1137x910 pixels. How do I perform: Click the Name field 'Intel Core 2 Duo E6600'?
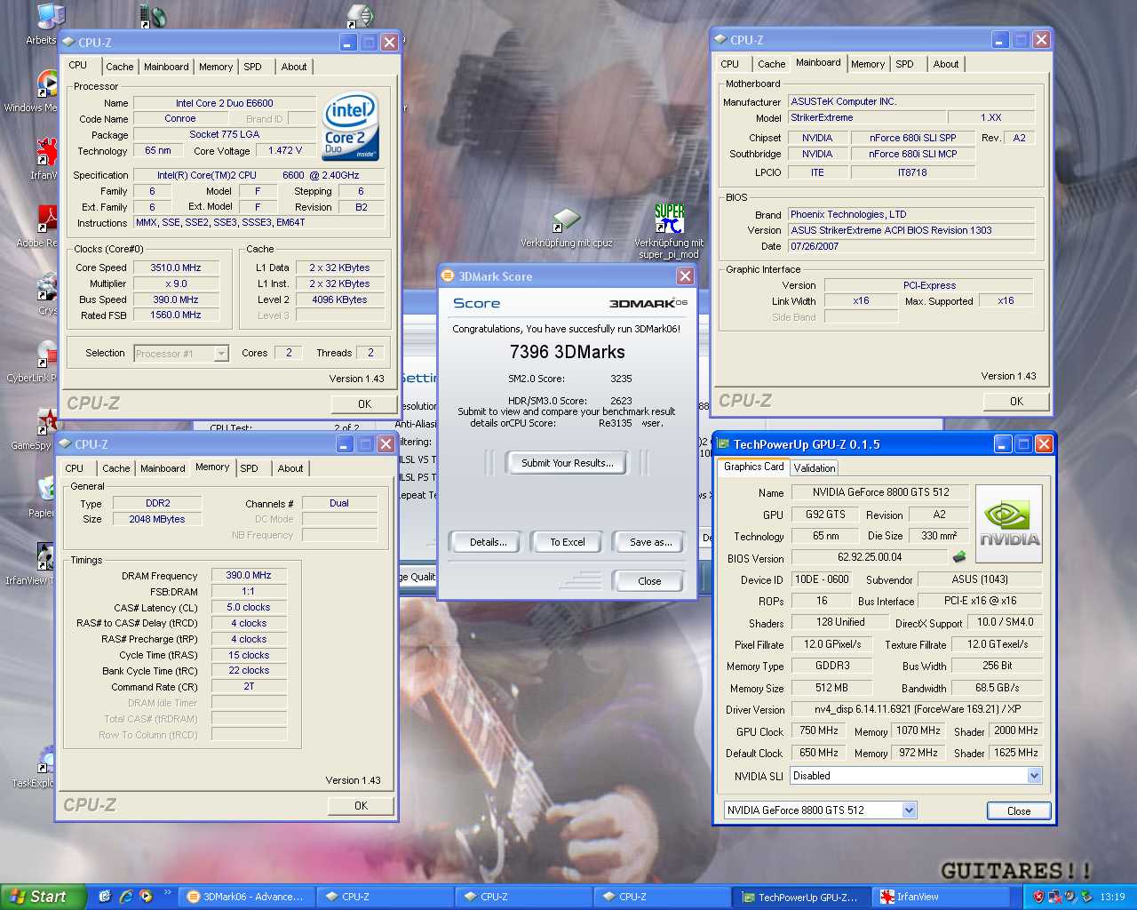pos(224,103)
